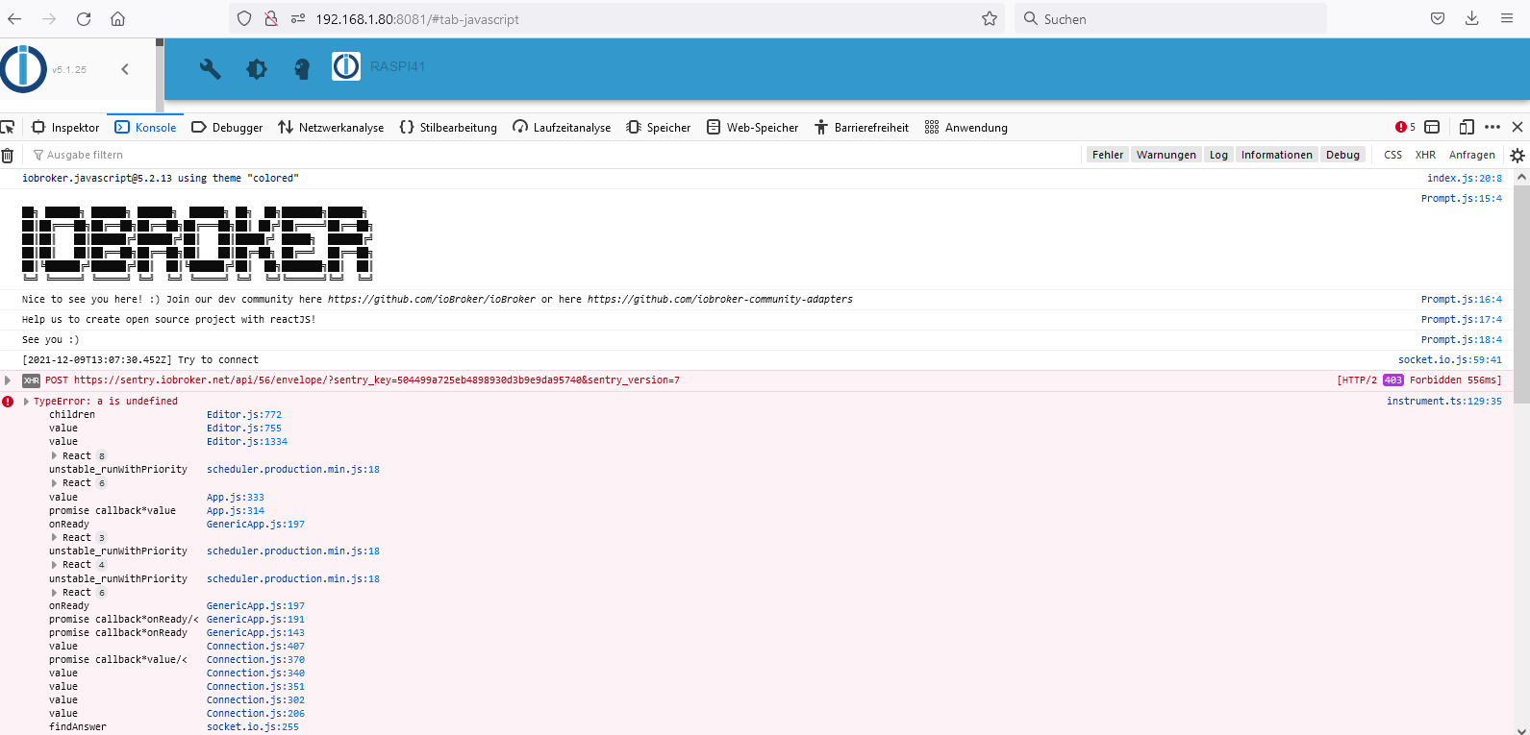Open devtools more options menu
The image size is (1530, 735).
(x=1492, y=127)
